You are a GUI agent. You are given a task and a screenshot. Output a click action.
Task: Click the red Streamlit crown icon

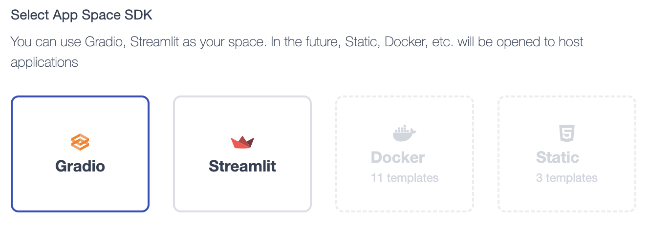[242, 142]
